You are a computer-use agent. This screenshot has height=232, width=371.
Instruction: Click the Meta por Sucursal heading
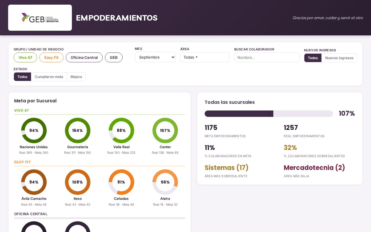coord(35,101)
